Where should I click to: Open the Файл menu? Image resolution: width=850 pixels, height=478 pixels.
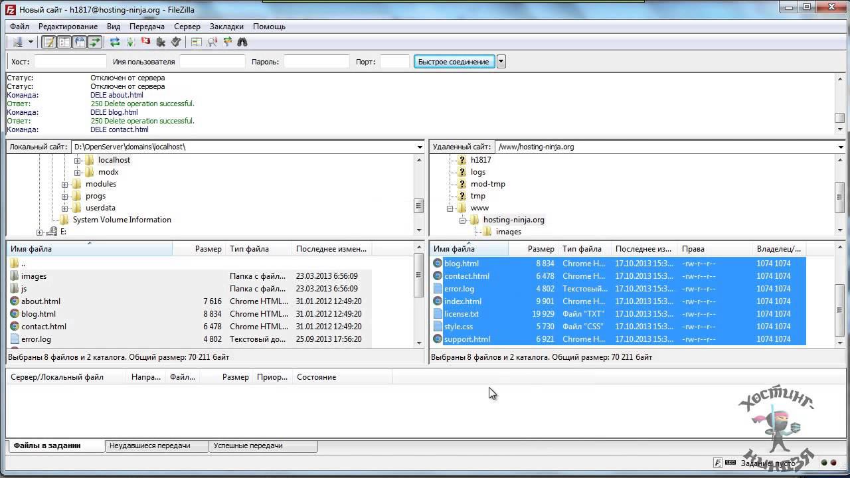(x=19, y=27)
